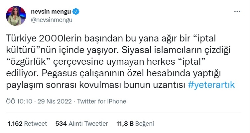
Task: Open the @nevsinmengu handle link
Action: (x=52, y=19)
